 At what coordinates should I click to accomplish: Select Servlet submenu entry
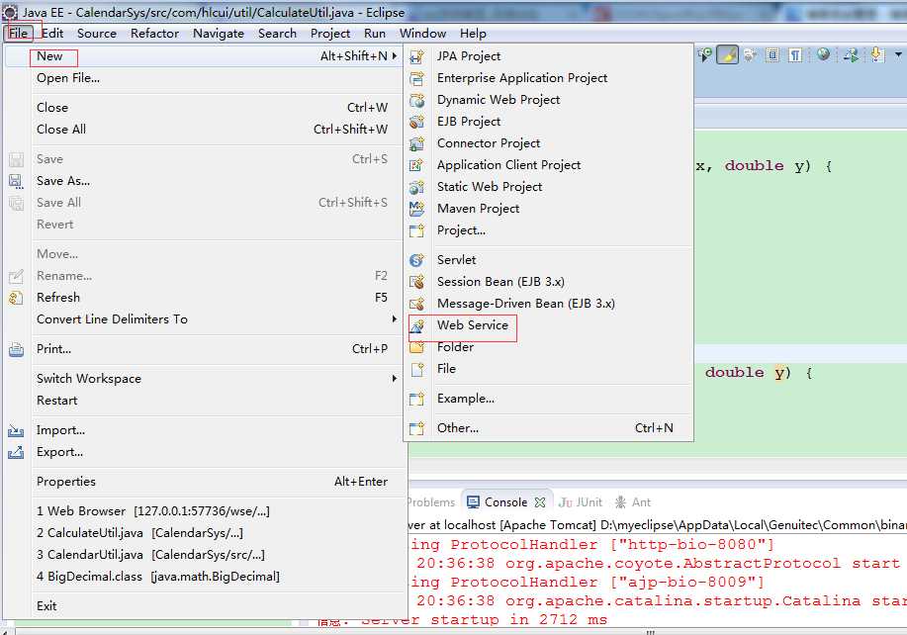(x=548, y=260)
